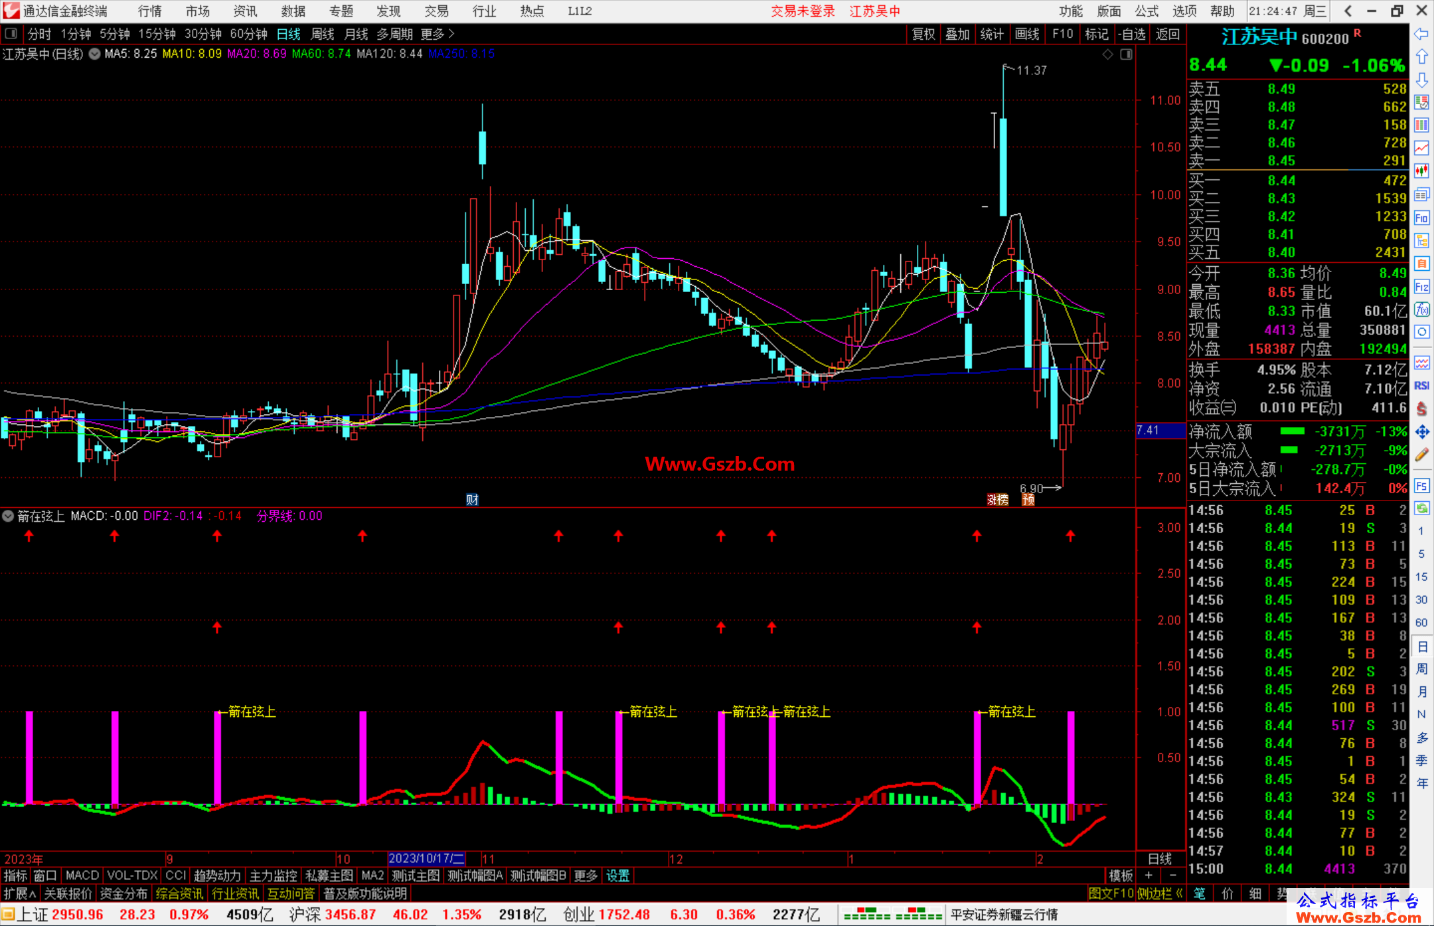The width and height of the screenshot is (1434, 926).
Task: Click the up arrow previous stock icon
Action: 1421,57
